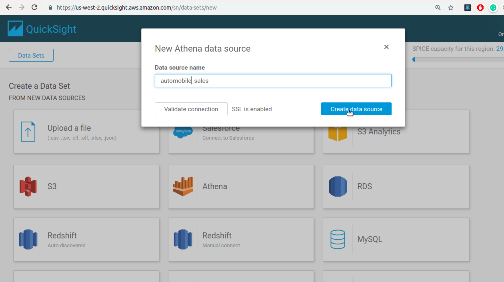
Task: Click the Upload a file tile
Action: click(x=86, y=132)
